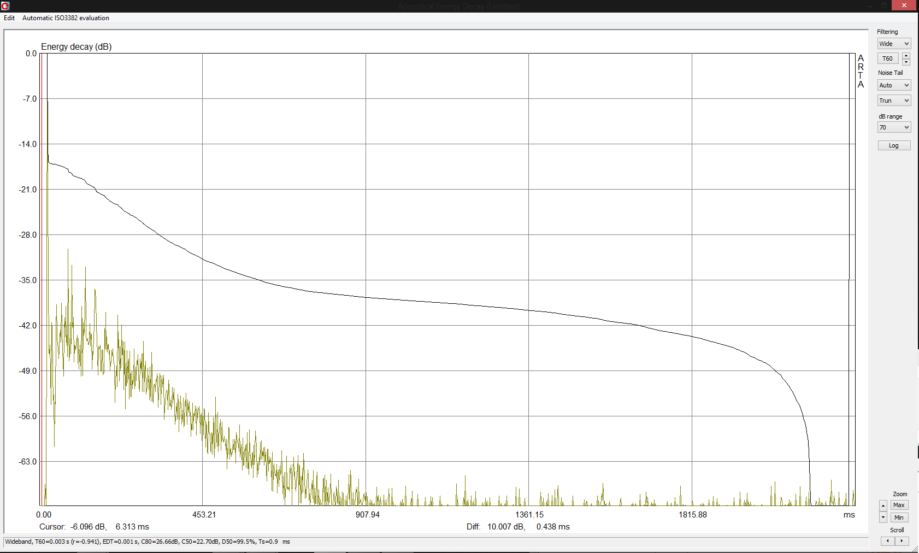Click the T60 button
The height and width of the screenshot is (553, 919).
pyautogui.click(x=888, y=58)
